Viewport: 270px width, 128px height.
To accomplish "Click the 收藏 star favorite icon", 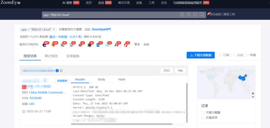I will pos(248,55).
